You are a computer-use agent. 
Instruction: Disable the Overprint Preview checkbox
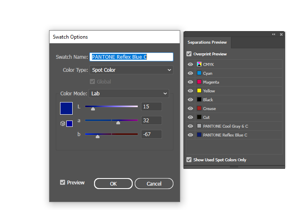189,54
